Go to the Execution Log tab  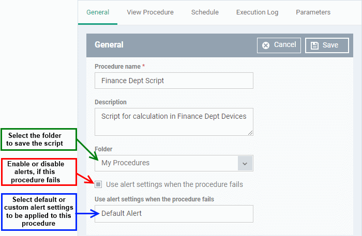click(x=257, y=12)
